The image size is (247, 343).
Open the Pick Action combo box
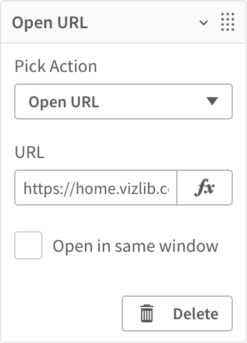click(123, 101)
